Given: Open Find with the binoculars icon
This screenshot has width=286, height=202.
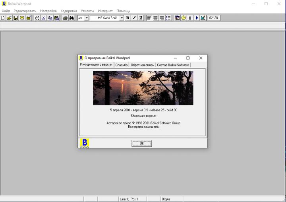Looking at the screenshot, I should click(x=72, y=18).
